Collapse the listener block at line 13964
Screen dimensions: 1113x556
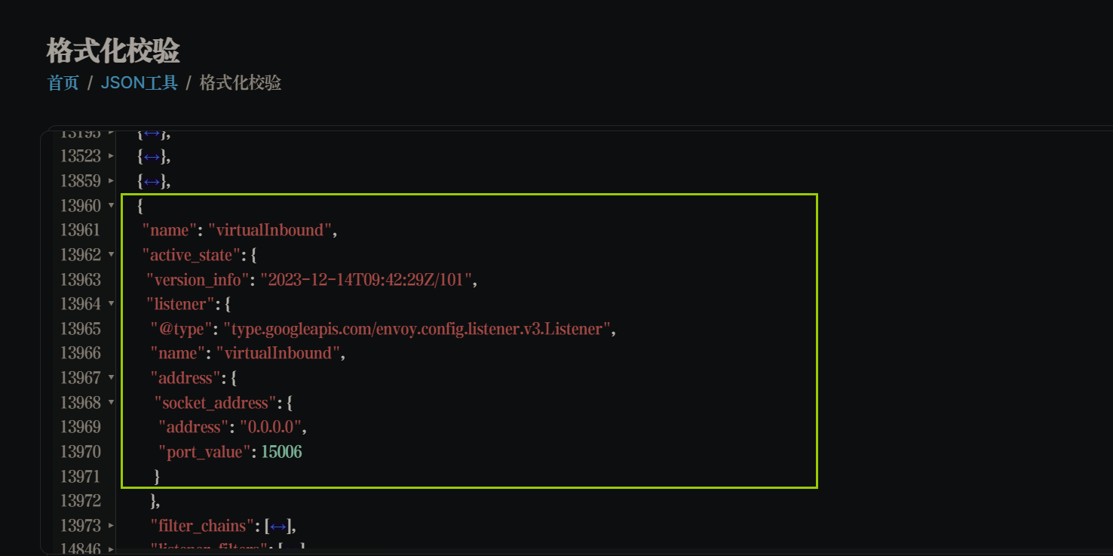pos(112,303)
